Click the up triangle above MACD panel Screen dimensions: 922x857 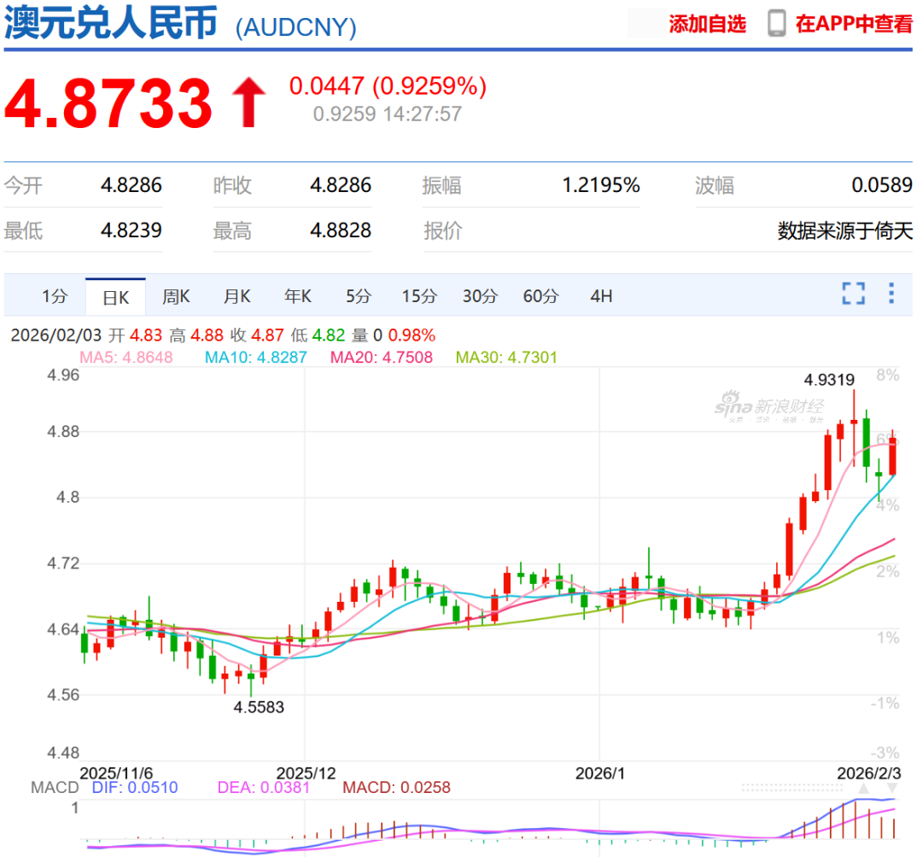[x=863, y=789]
